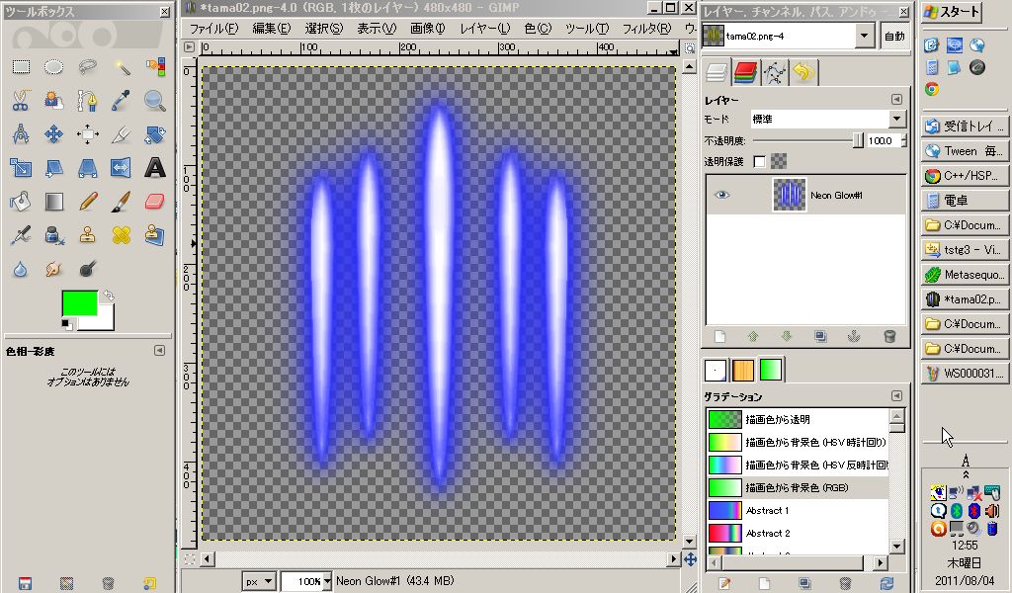
Task: Delete layer with trash icon in Layers panel
Action: point(889,336)
